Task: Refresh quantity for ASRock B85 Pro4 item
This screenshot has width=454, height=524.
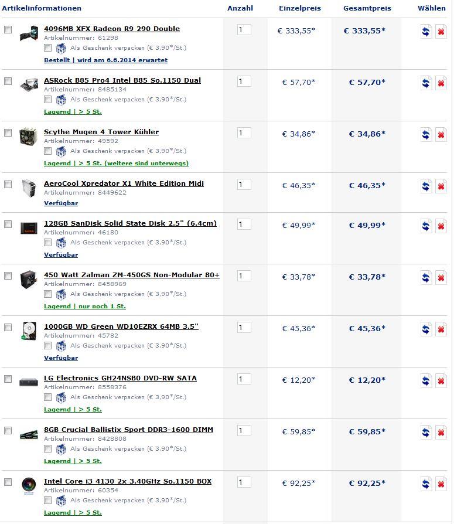Action: 426,83
